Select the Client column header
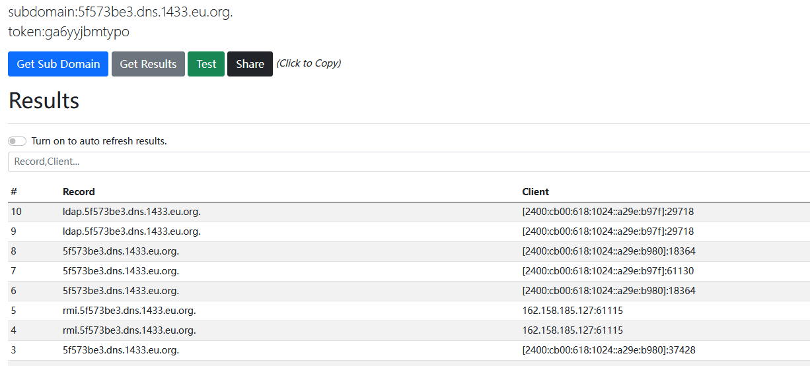Screen dimensions: 810x366 (x=535, y=192)
